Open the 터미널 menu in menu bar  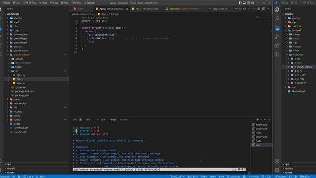(x=77, y=3)
